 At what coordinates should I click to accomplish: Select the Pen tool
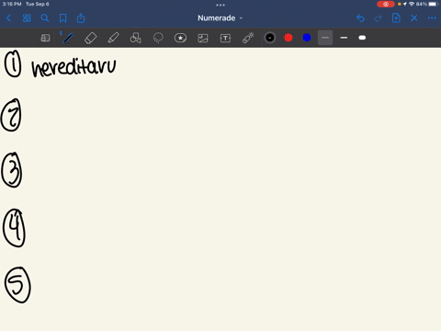tap(67, 38)
